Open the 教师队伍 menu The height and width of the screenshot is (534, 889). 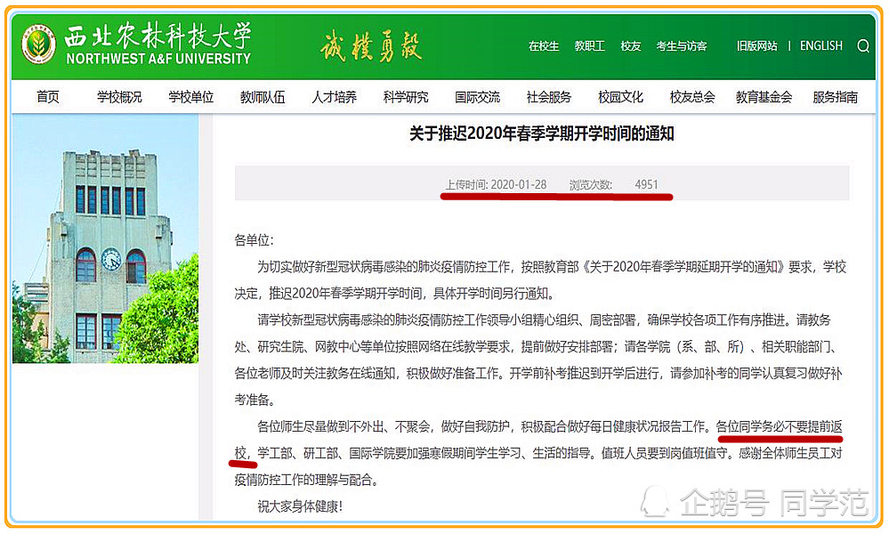(262, 97)
